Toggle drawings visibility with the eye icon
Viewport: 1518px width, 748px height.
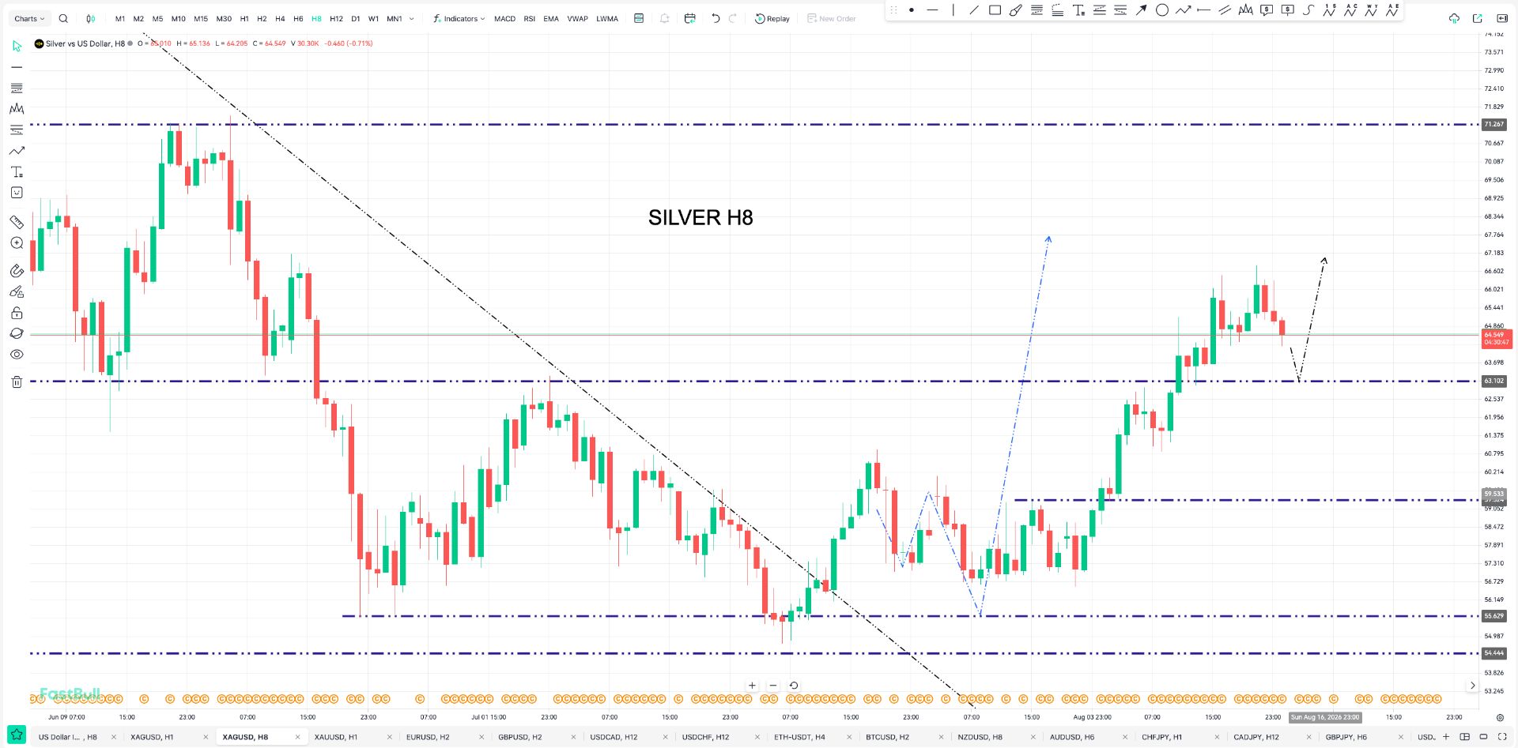click(17, 355)
